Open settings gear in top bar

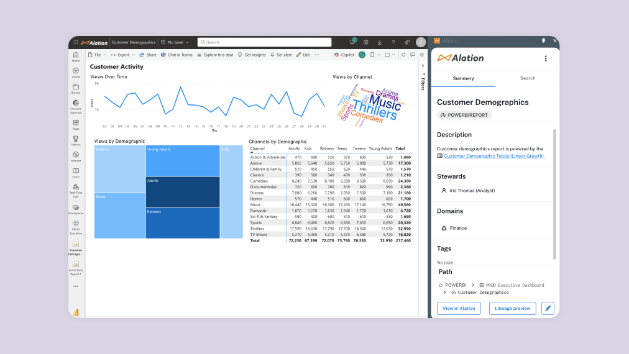click(x=366, y=42)
